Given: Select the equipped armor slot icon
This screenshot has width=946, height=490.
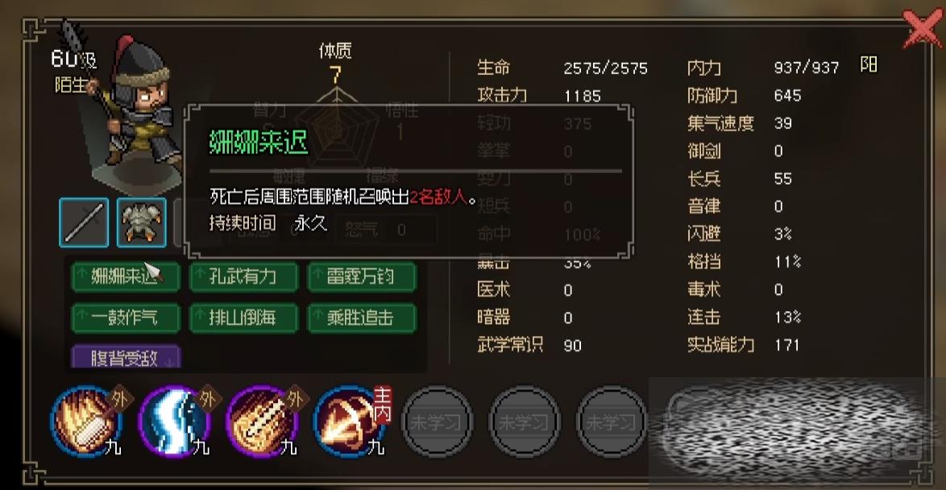Looking at the screenshot, I should [x=142, y=222].
